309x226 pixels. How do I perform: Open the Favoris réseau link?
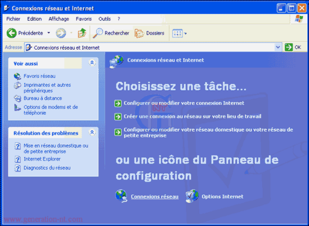coord(39,76)
